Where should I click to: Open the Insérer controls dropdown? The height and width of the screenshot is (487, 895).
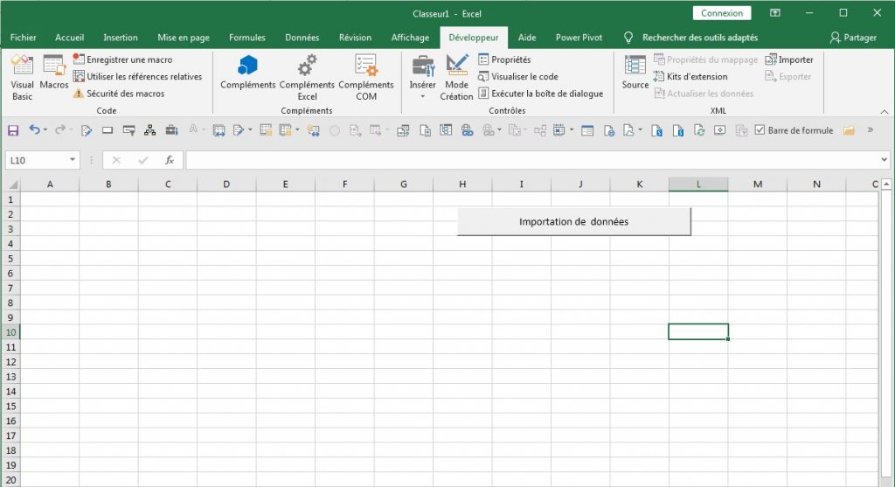click(x=422, y=78)
